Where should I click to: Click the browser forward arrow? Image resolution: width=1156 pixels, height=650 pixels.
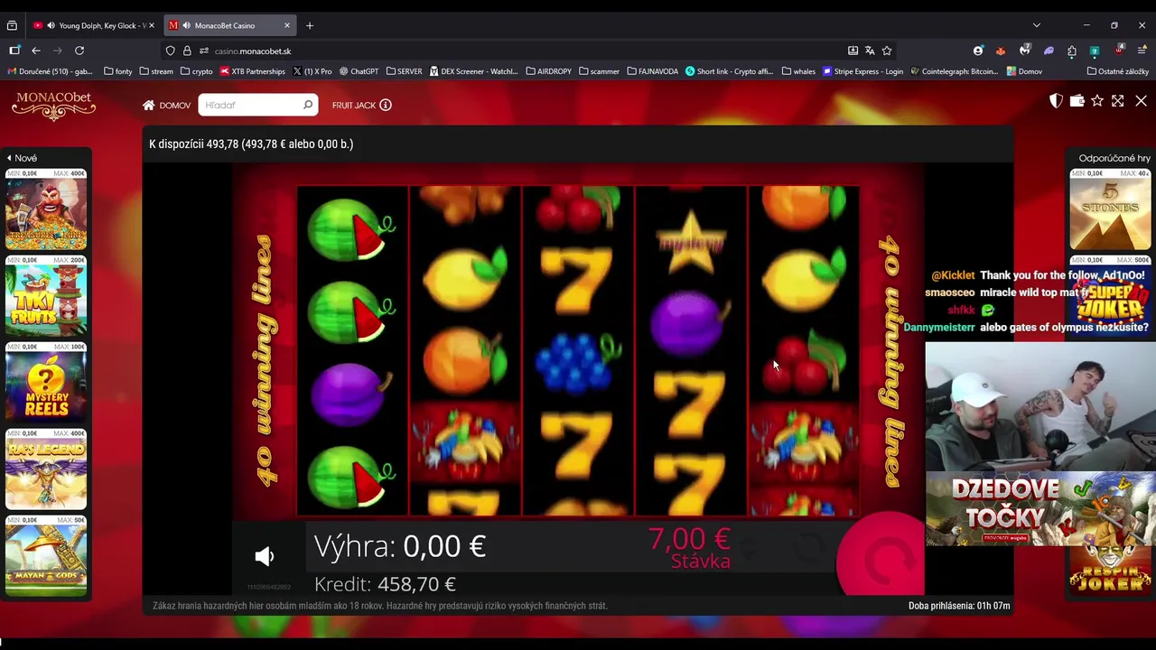pyautogui.click(x=58, y=51)
